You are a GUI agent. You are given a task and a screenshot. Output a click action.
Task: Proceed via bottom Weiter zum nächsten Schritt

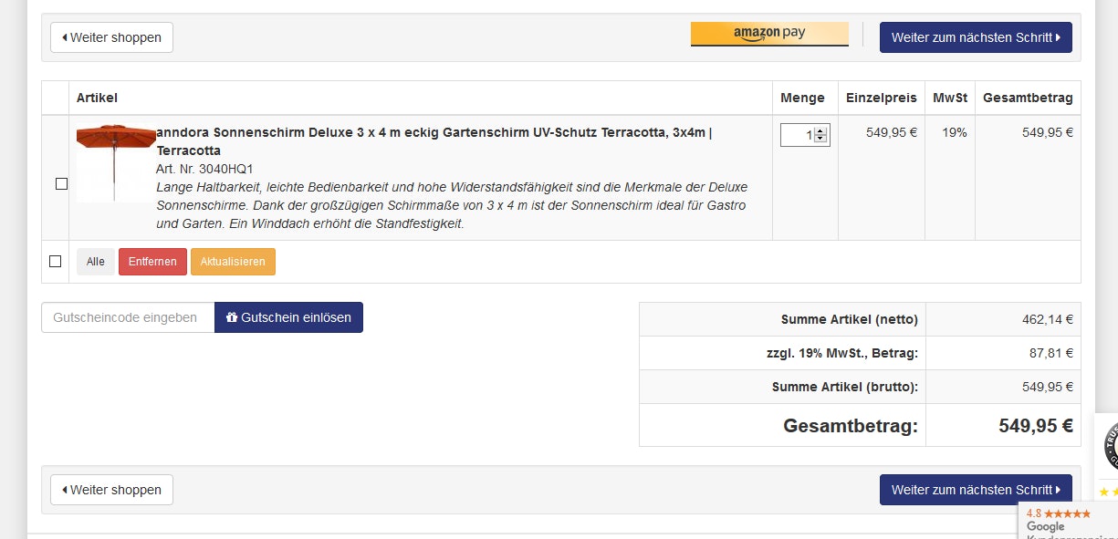click(976, 490)
